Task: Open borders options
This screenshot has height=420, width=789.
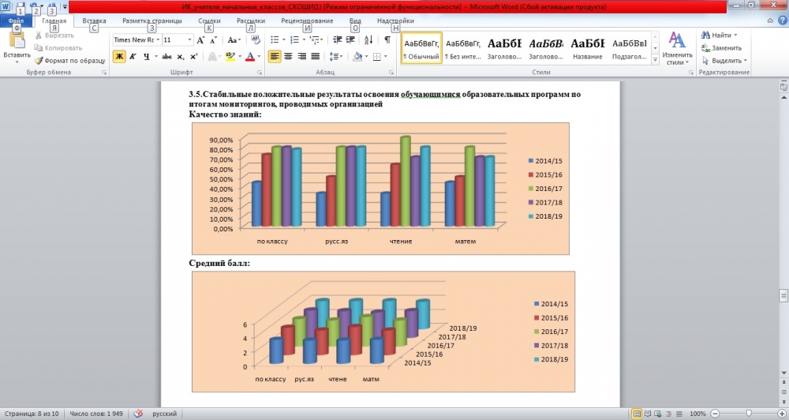Action: point(377,56)
